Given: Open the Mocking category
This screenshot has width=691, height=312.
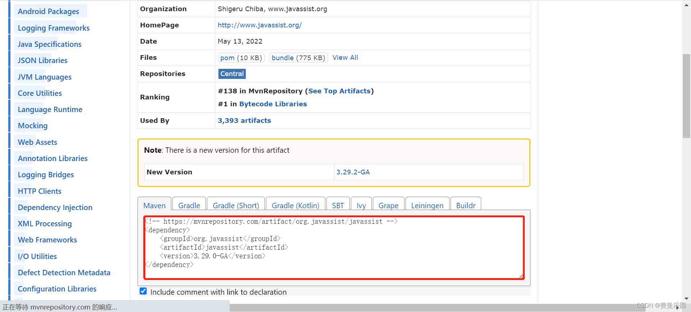Looking at the screenshot, I should 33,125.
